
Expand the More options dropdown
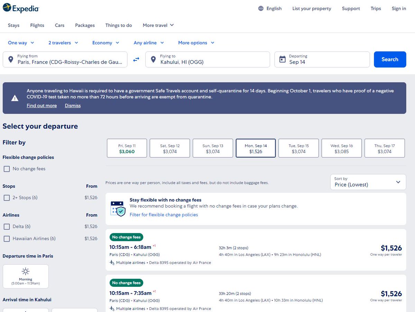pyautogui.click(x=196, y=43)
